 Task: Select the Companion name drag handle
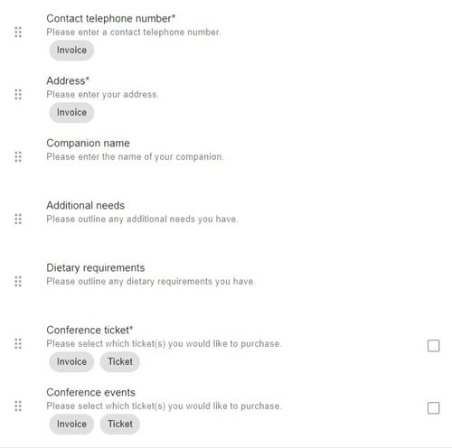click(18, 156)
